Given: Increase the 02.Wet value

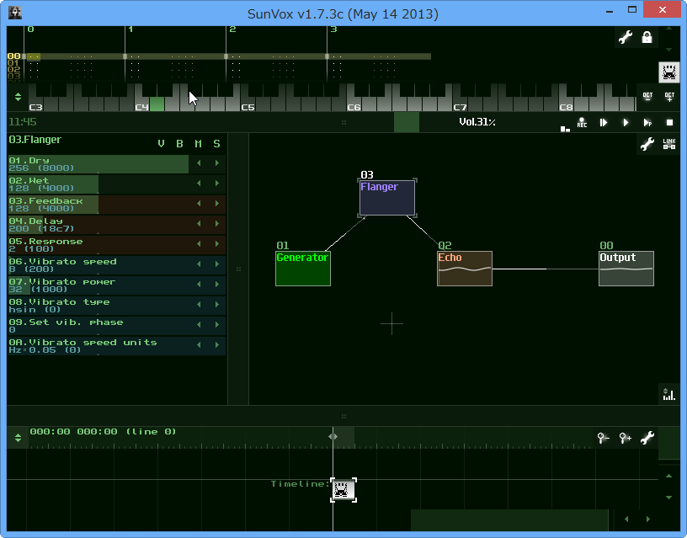Looking at the screenshot, I should tap(217, 184).
